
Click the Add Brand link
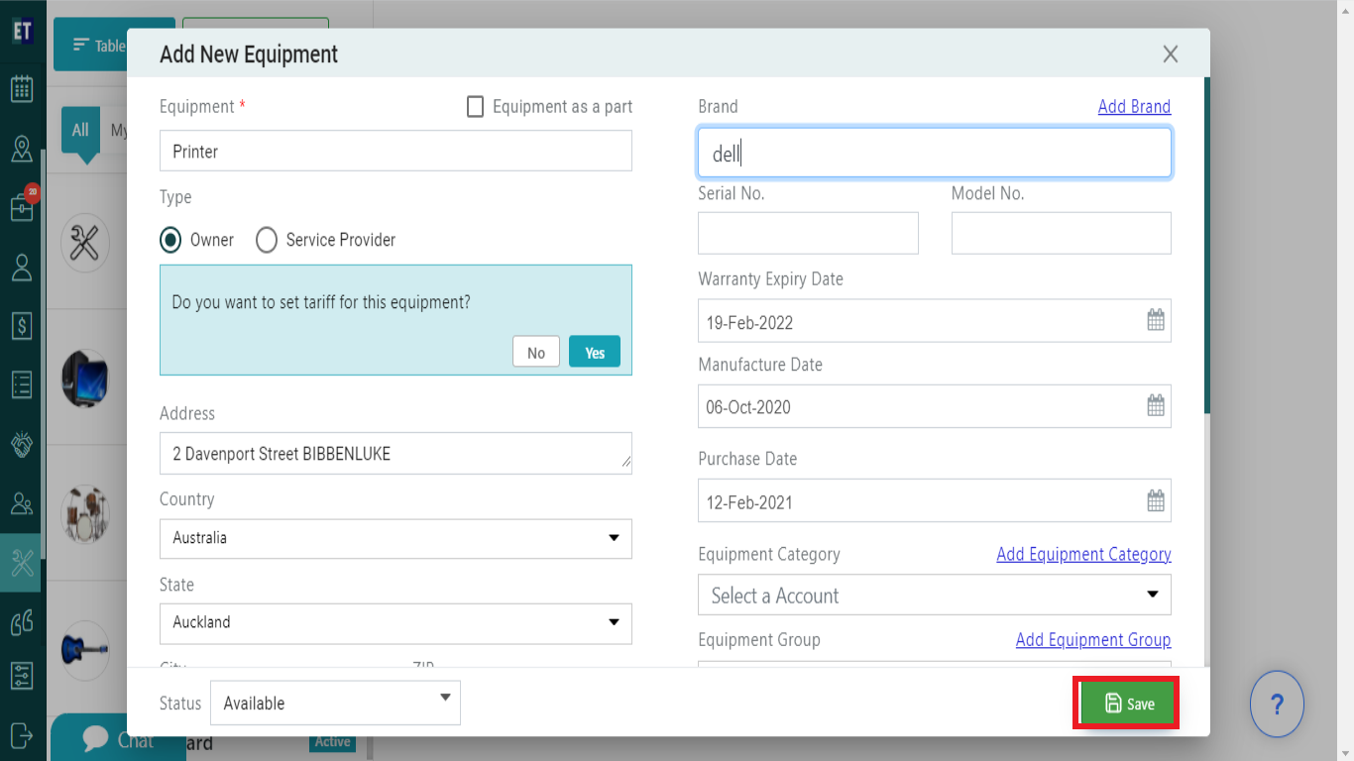pos(1134,106)
